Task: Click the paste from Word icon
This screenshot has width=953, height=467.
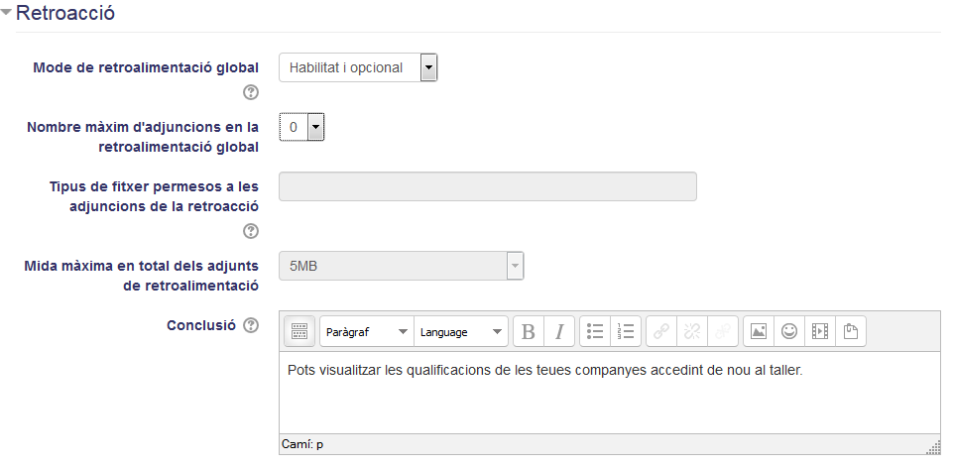Action: click(x=851, y=331)
